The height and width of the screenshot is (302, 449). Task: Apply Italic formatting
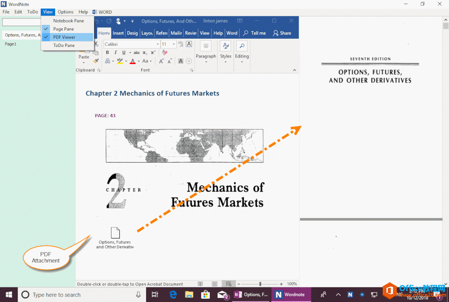pyautogui.click(x=116, y=53)
